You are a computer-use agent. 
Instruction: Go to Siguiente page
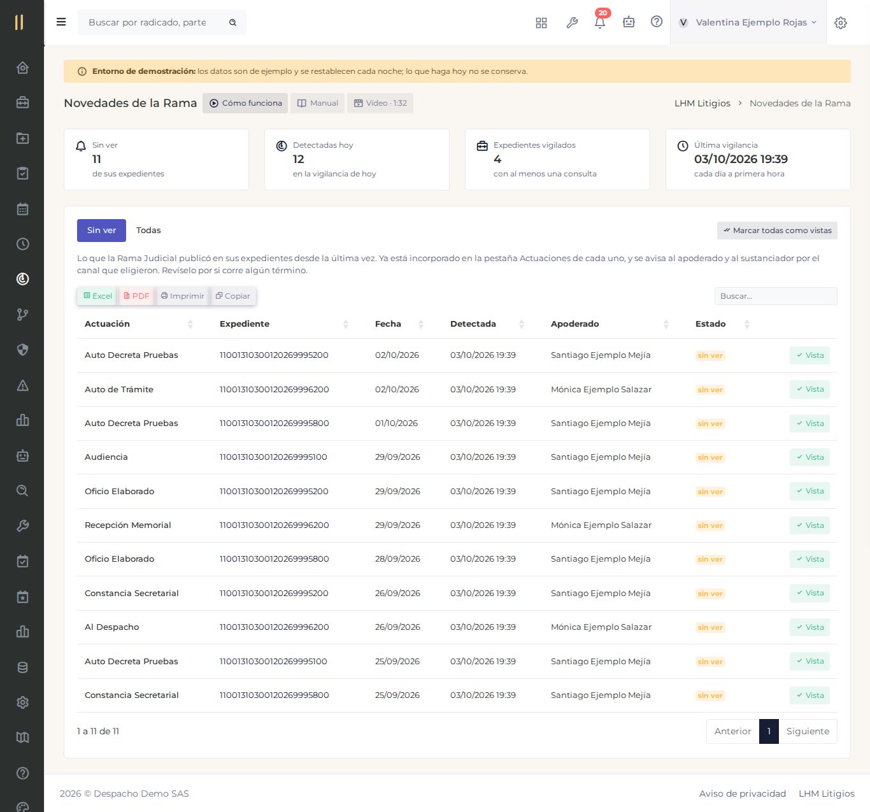[808, 731]
